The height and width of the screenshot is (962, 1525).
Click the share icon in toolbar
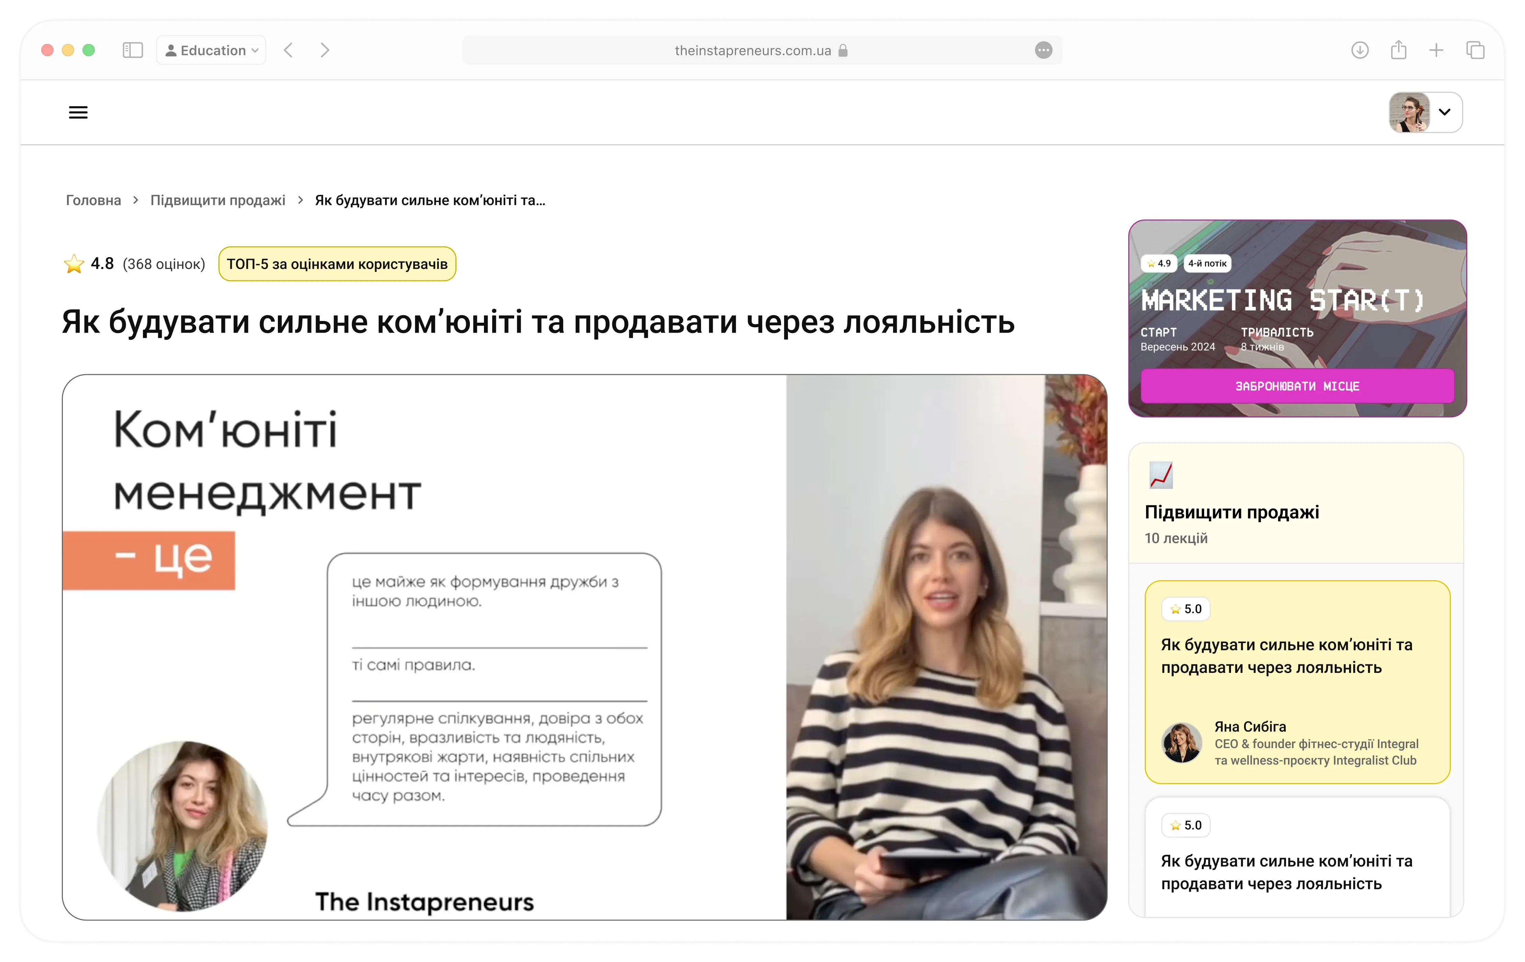[1398, 50]
